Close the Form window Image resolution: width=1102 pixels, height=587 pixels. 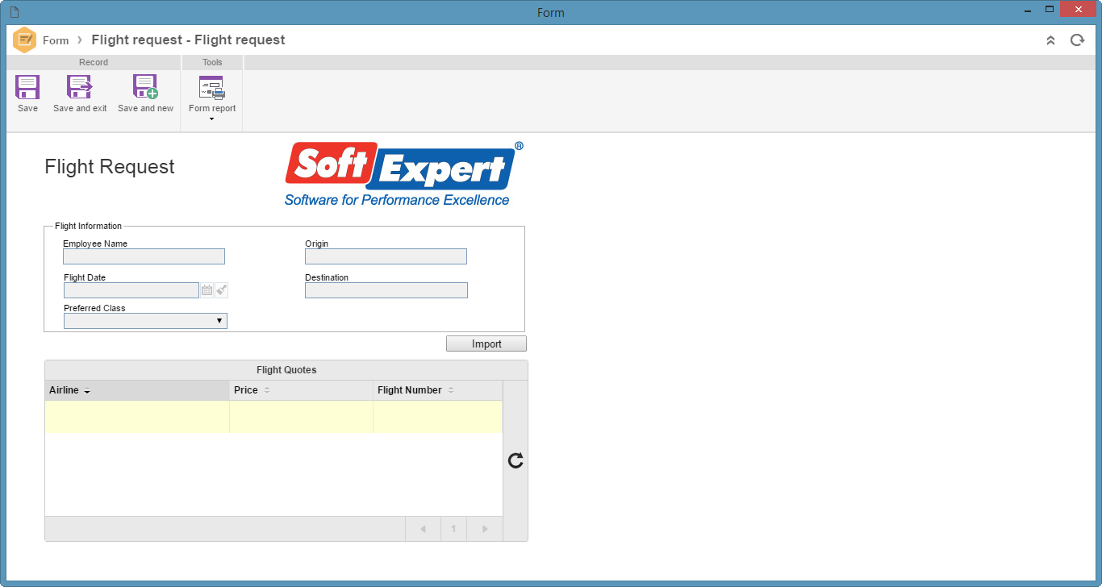[1079, 10]
